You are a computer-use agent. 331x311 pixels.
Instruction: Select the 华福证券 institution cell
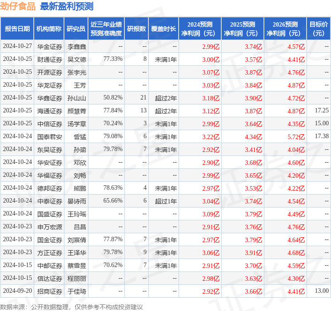(x=50, y=175)
